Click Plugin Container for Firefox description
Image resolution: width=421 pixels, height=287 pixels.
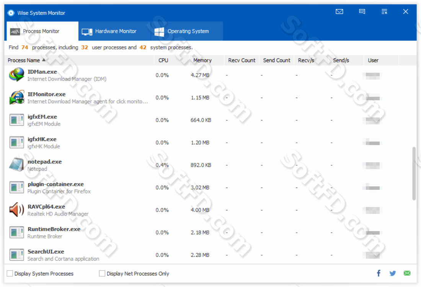click(x=59, y=191)
